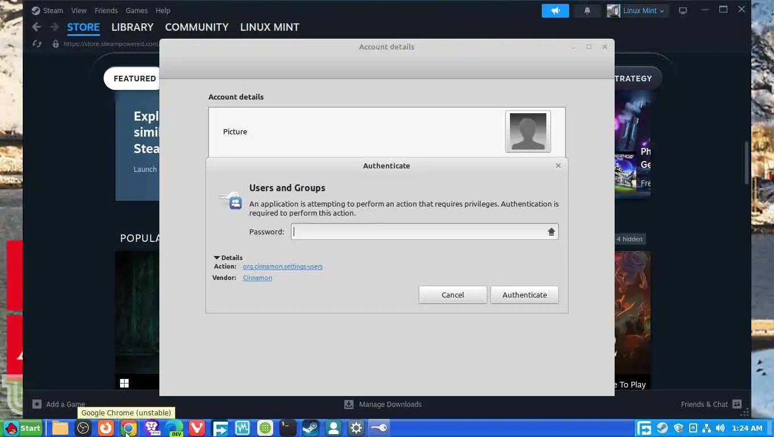
Task: Open the Start menu
Action: 23,428
